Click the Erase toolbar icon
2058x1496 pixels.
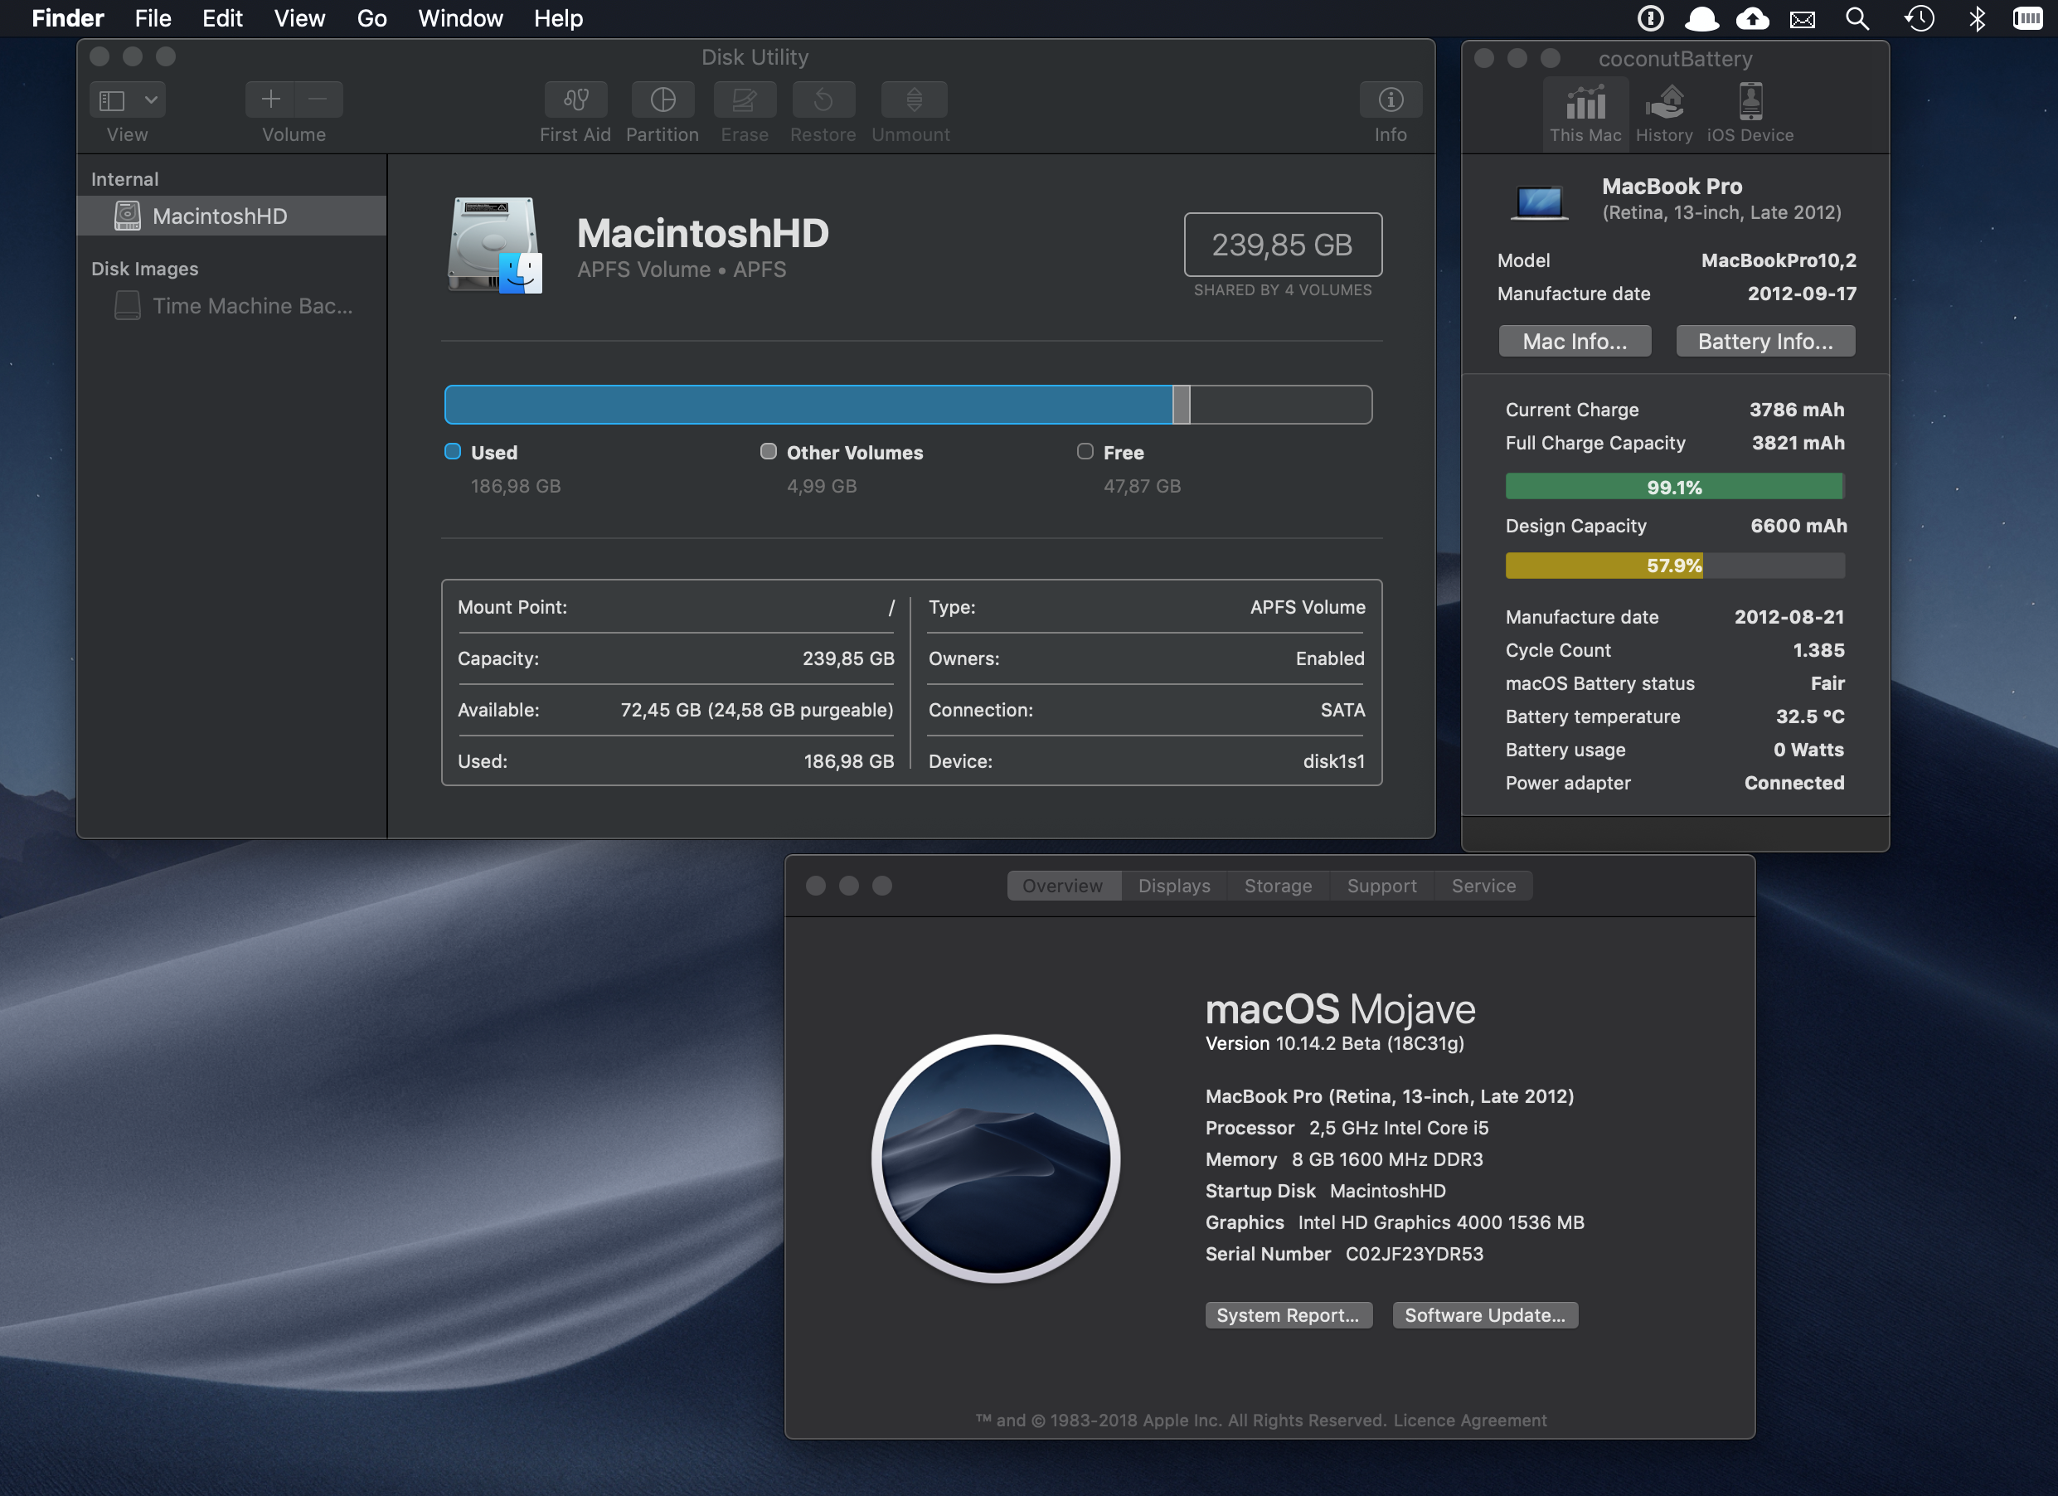pos(744,100)
